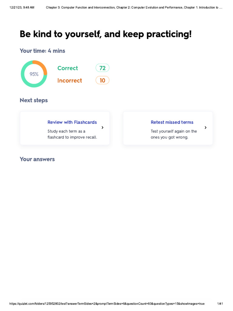The image size is (233, 311).
Task: Select the orange Incorrect label
Action: click(x=70, y=80)
